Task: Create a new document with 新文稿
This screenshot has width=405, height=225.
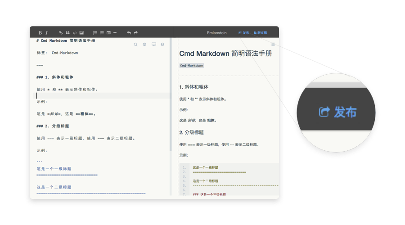Action: point(261,33)
